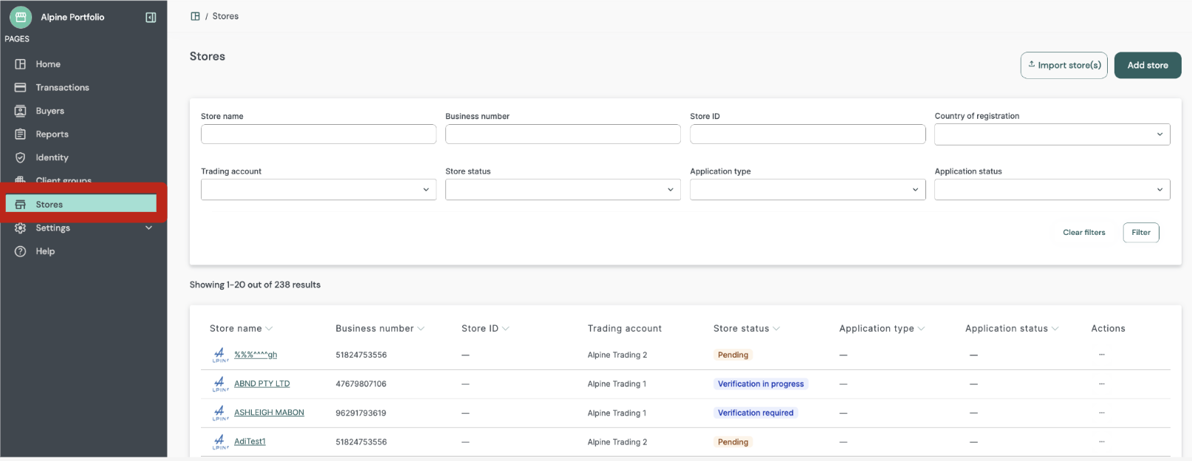Viewport: 1192px width, 461px height.
Task: Open the Application status filter dropdown
Action: click(1052, 189)
